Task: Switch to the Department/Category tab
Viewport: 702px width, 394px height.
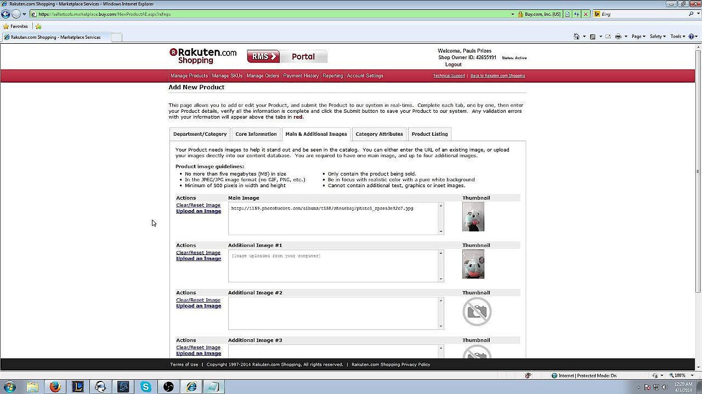Action: coord(200,134)
